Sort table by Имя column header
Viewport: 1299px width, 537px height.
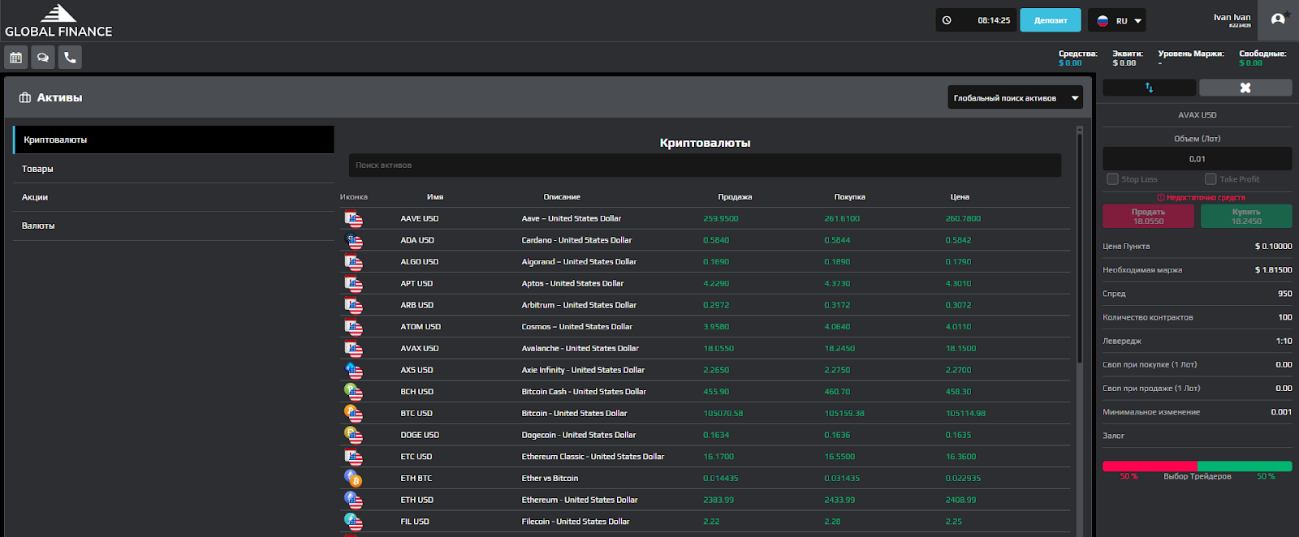click(x=435, y=197)
